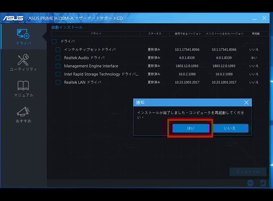Click the globe language icon at bottom

[250, 183]
